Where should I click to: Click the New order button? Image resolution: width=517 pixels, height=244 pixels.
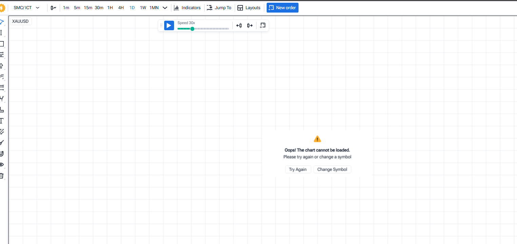283,7
